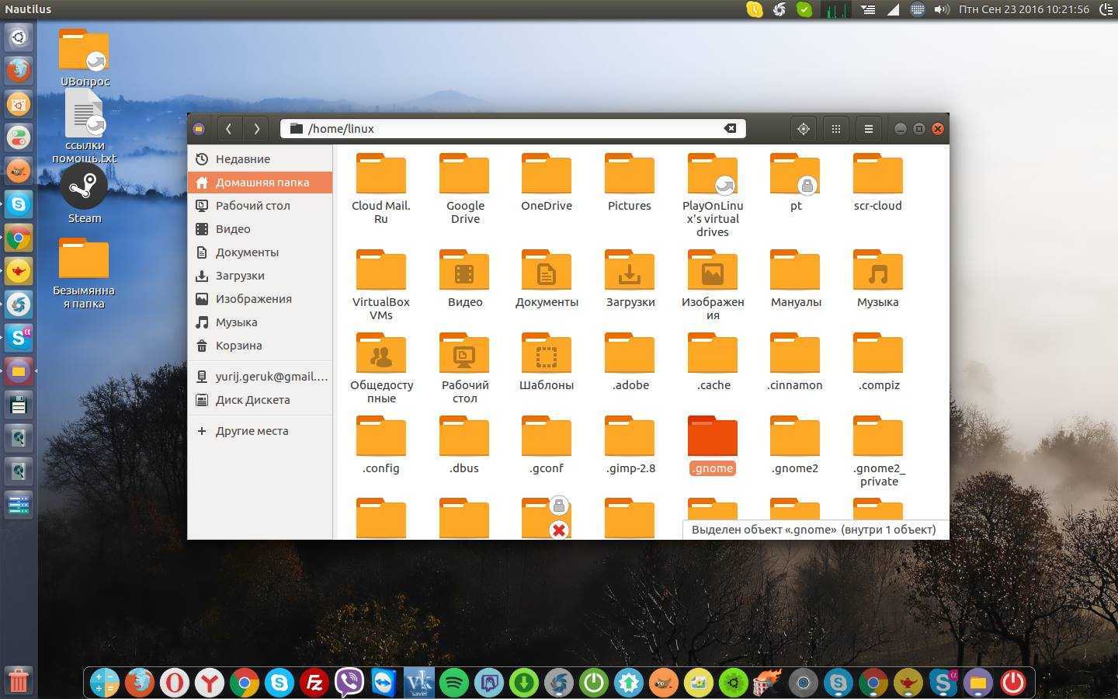
Task: Clear the path bar with the erase icon
Action: coord(730,129)
